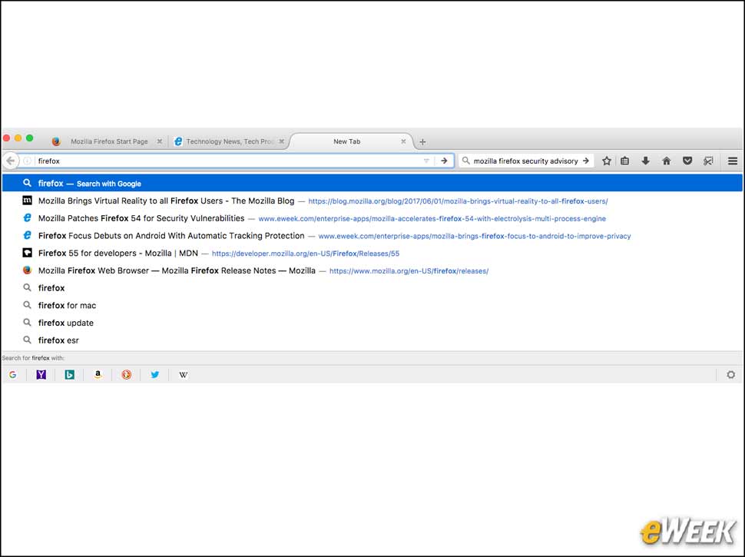Click the eWeek favicon on Technology News tab
Image resolution: width=745 pixels, height=557 pixels.
point(178,141)
